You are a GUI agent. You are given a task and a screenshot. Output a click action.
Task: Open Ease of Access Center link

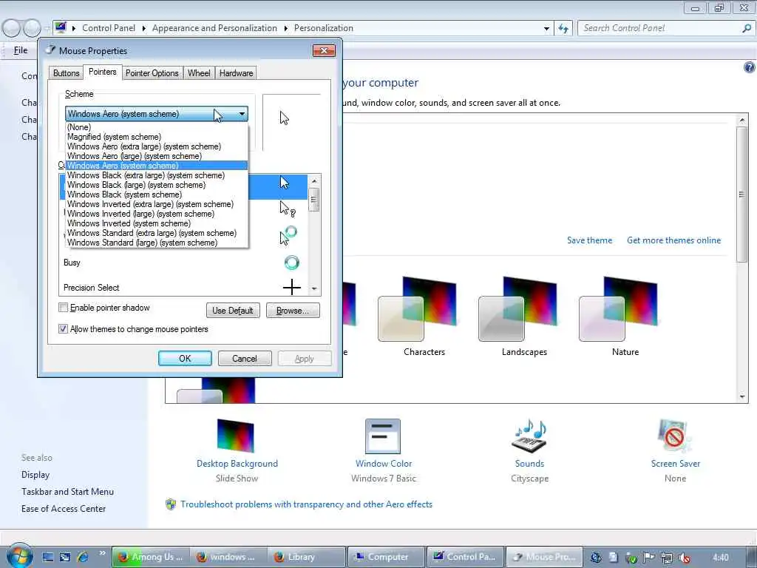[x=64, y=509]
